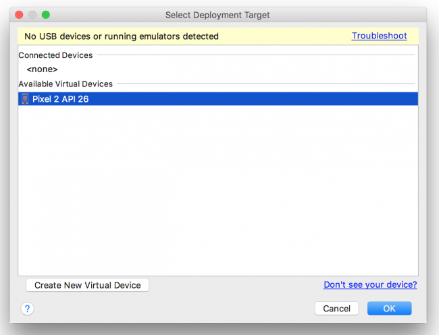Click the separator line beside Connected Devices
This screenshot has height=335, width=439.
(x=257, y=55)
